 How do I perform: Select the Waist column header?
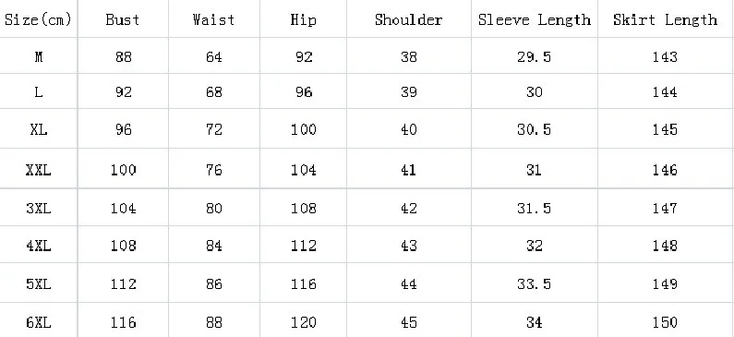[214, 18]
